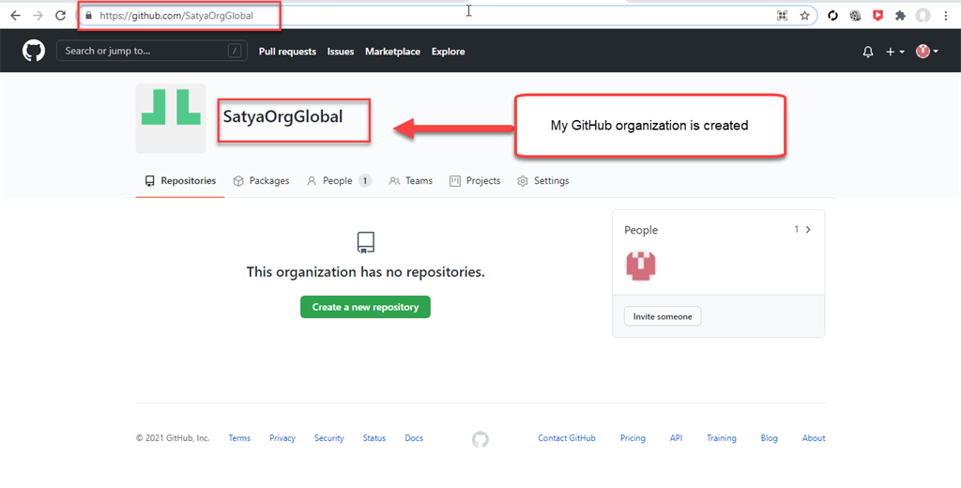Click the red extension icon in browser toolbar
The width and height of the screenshot is (961, 488).
tap(877, 16)
